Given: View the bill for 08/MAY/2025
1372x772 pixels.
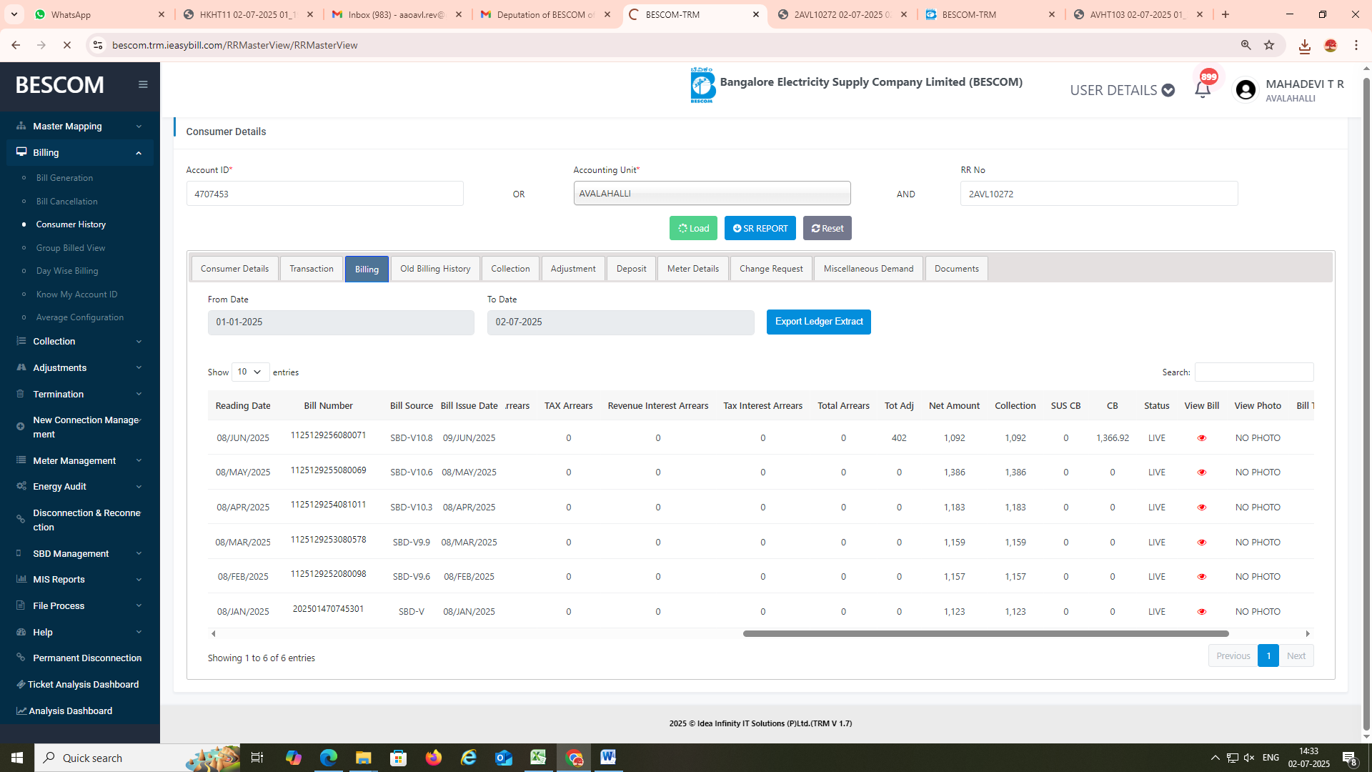Looking at the screenshot, I should [x=1201, y=472].
